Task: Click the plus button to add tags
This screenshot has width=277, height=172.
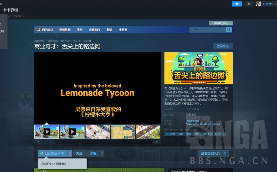Action: pyautogui.click(x=224, y=134)
